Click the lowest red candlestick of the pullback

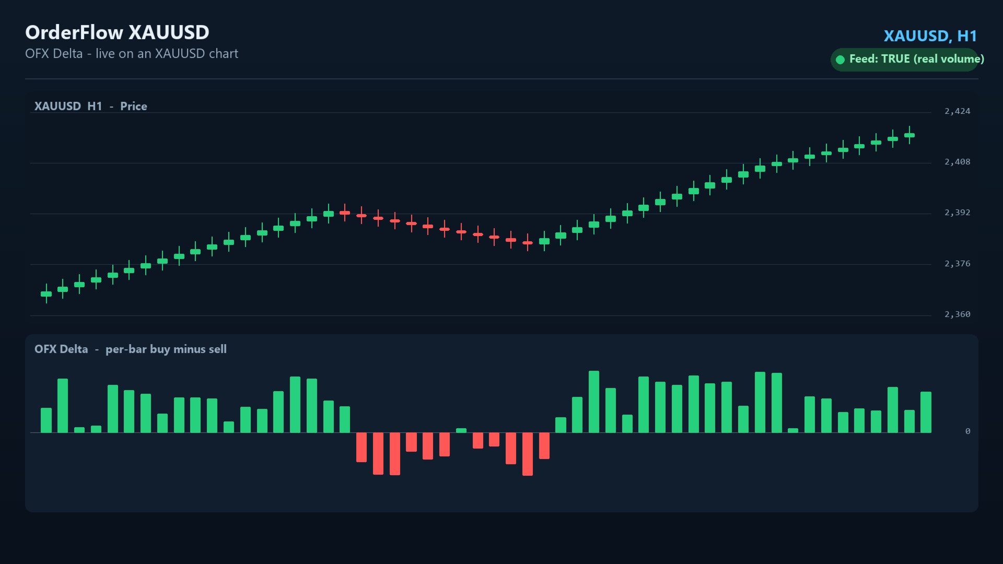tap(528, 242)
